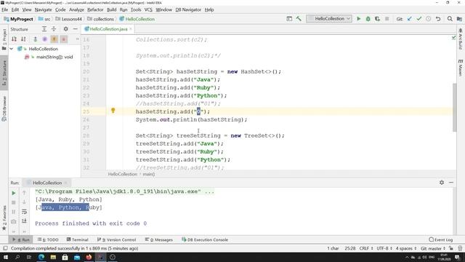
Task: Click the editor vertical scrollbar
Action: click(x=455, y=107)
